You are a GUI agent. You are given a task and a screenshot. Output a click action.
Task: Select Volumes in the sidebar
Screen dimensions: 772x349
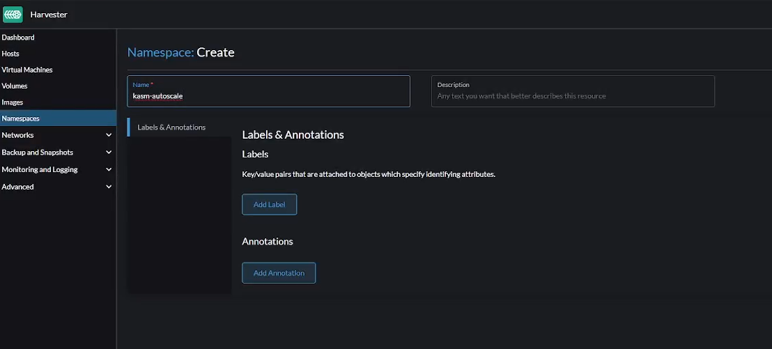(x=15, y=86)
